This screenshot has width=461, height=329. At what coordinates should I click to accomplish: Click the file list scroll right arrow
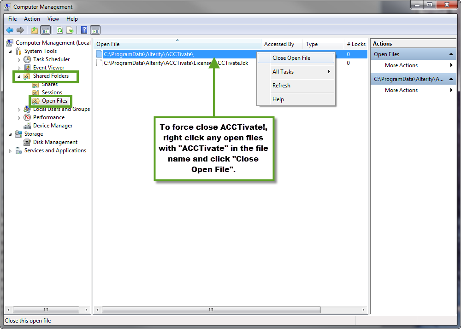363,310
